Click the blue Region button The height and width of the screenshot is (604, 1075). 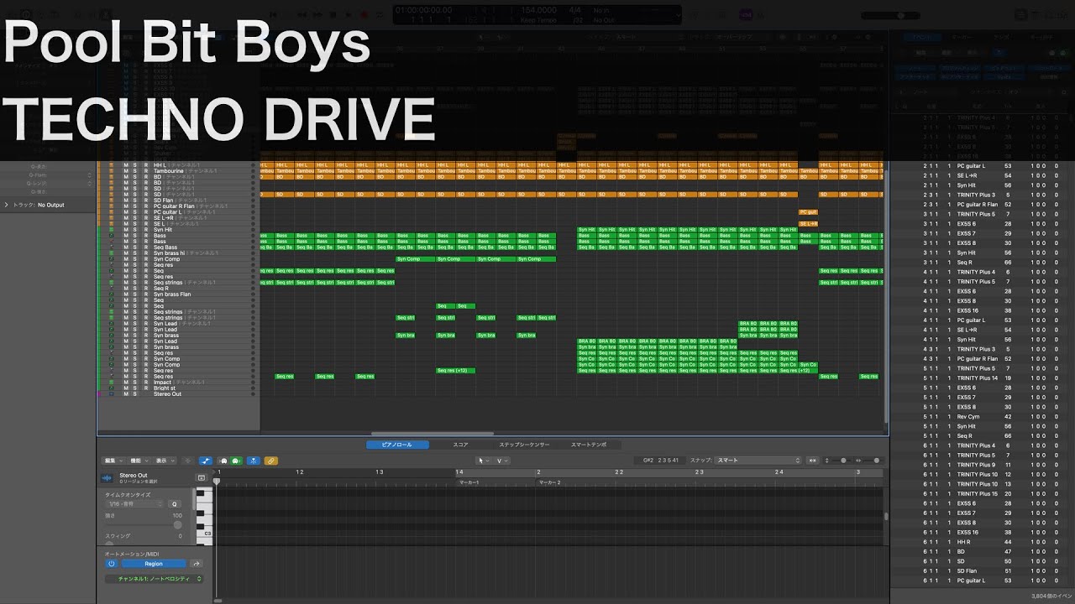pyautogui.click(x=154, y=564)
